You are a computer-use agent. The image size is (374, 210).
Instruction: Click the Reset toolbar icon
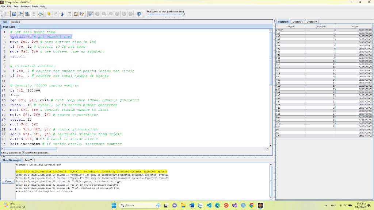tap(130, 14)
